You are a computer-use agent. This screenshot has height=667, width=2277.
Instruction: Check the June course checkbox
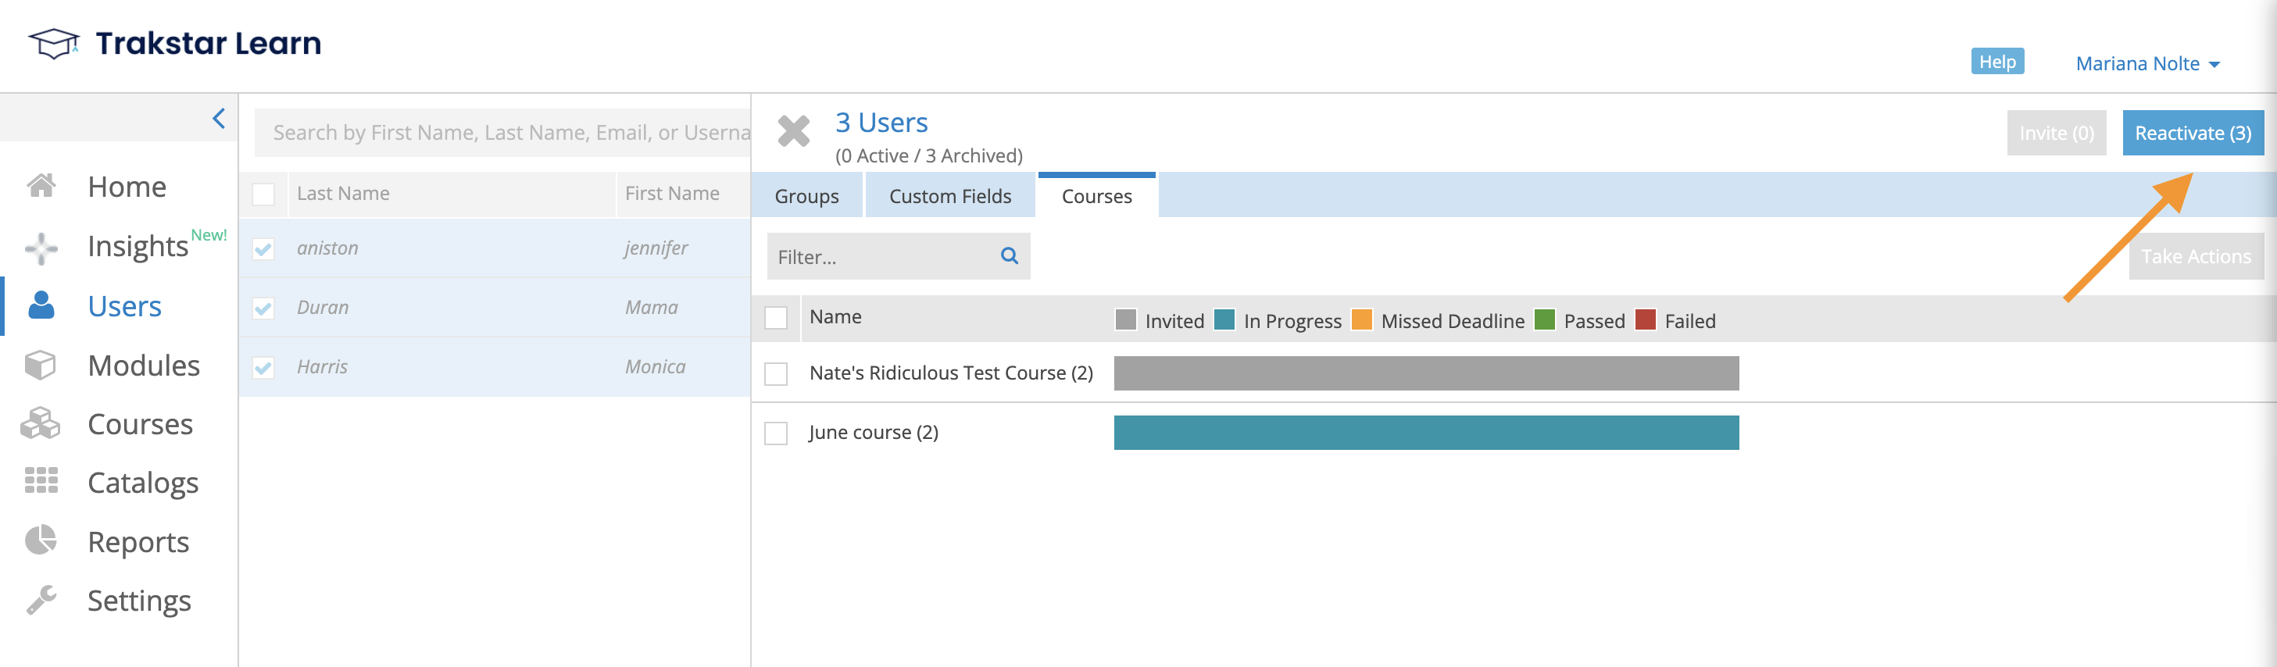[x=775, y=433]
